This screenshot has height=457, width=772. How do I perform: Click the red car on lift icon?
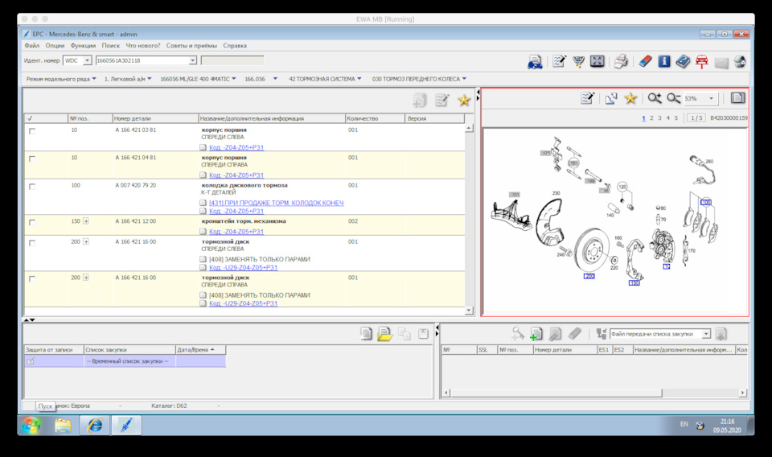point(701,61)
